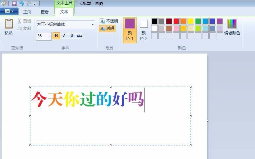Toggle italic formatting
Viewport: 255px width, 159px height.
(x=64, y=36)
